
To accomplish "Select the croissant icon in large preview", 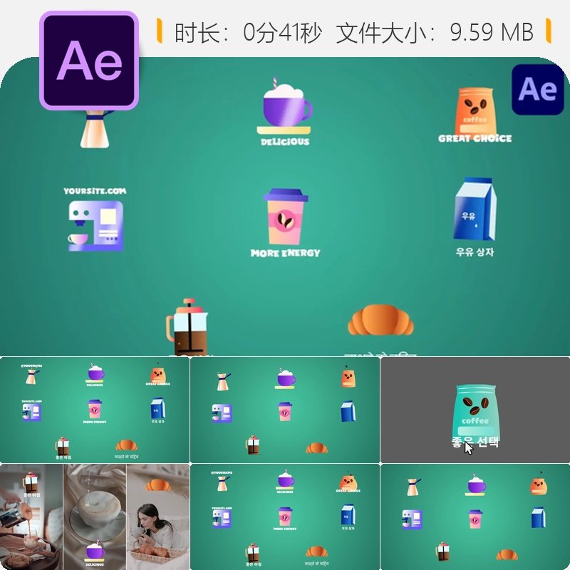I will 380,319.
